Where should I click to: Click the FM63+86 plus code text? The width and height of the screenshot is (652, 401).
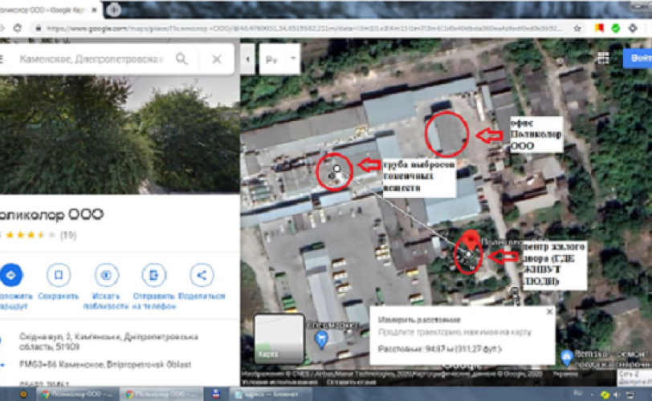click(x=104, y=364)
